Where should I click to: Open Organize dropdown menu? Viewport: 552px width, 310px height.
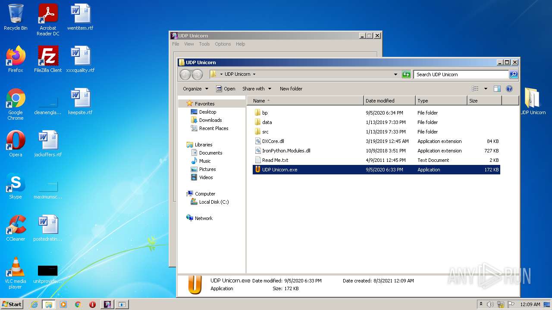click(x=195, y=89)
